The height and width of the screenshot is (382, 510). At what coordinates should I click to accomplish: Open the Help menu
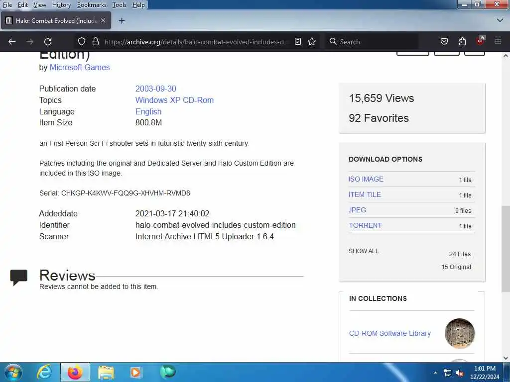(138, 5)
